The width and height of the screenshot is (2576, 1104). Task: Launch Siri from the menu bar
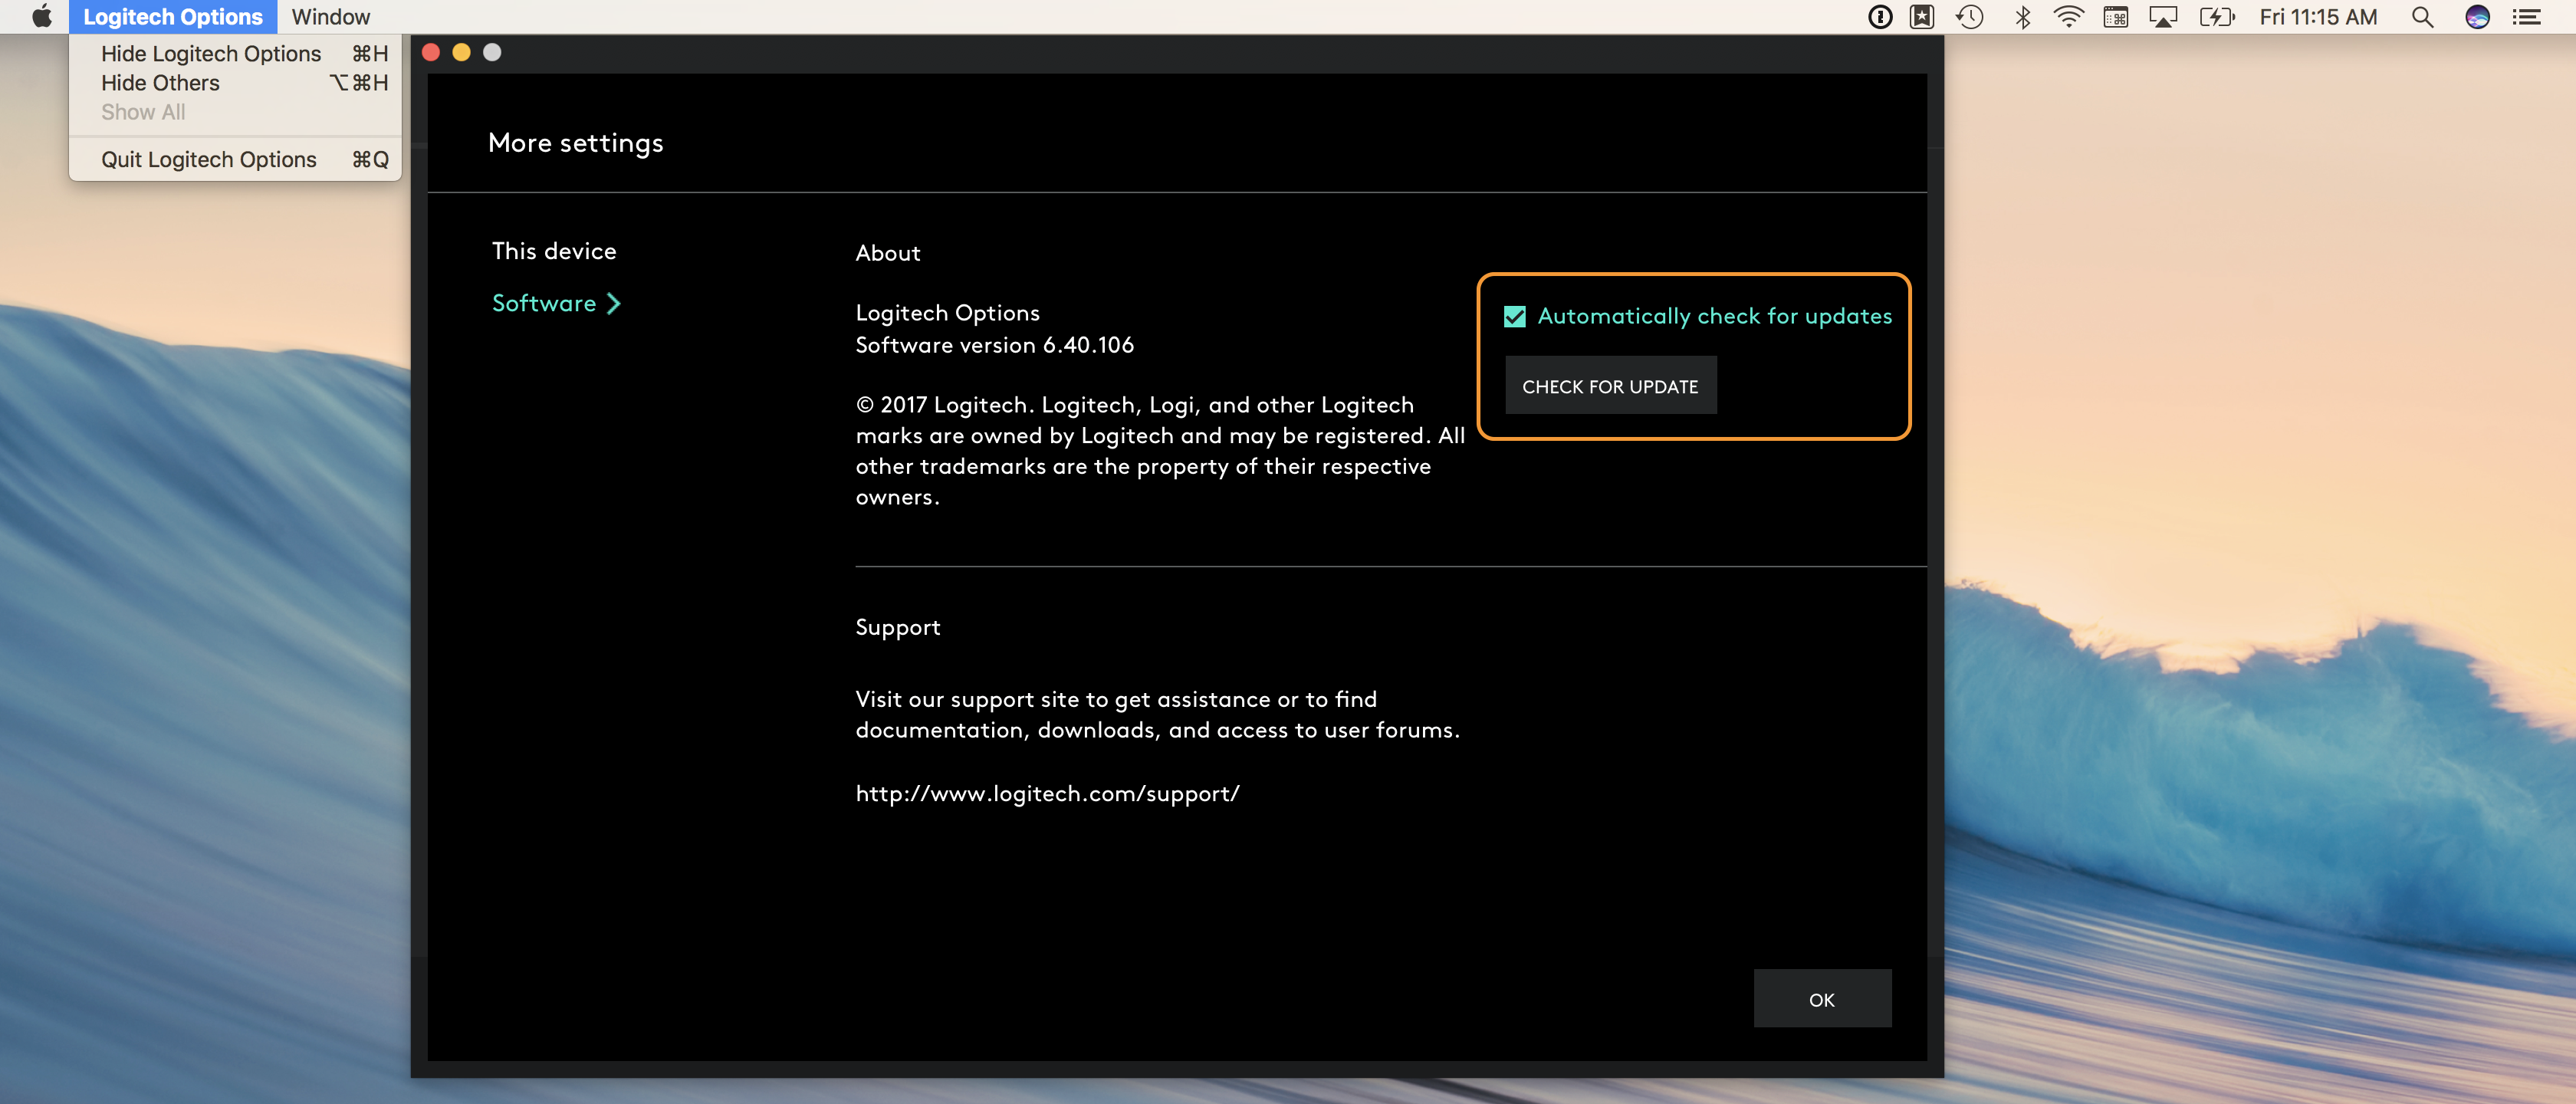click(x=2477, y=17)
